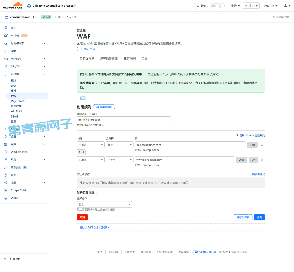Open the 等于 operator dropdown
This screenshot has height=272, width=294.
(120, 145)
